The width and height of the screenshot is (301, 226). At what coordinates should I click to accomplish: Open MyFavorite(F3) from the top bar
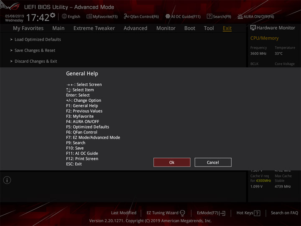[x=102, y=16]
